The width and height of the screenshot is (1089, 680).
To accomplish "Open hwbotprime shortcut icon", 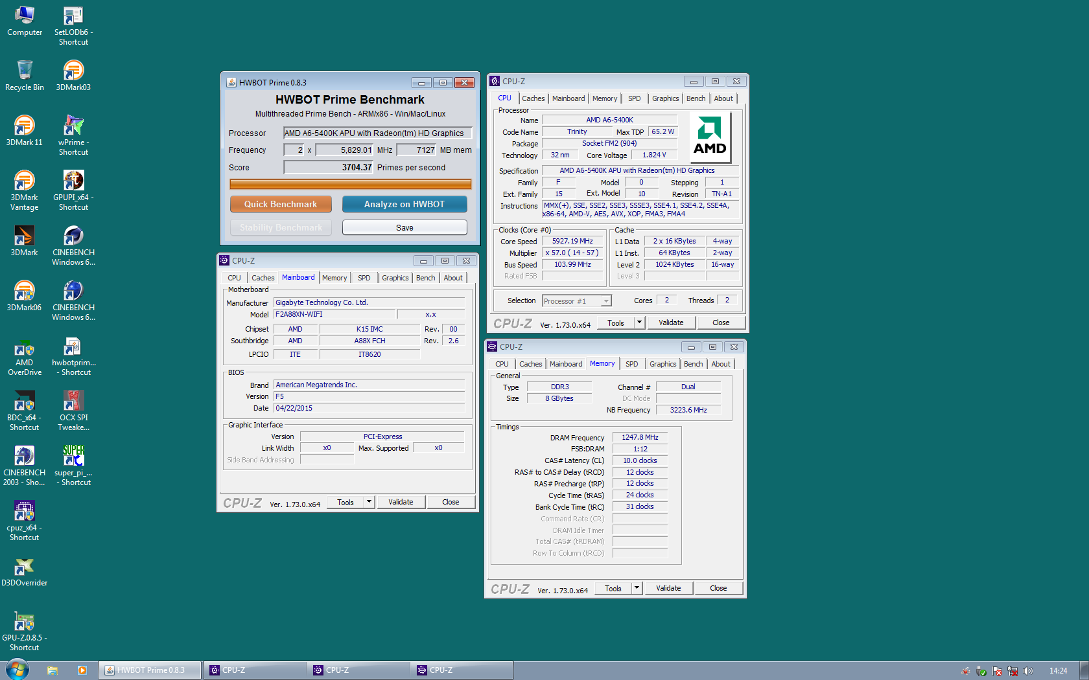I will click(73, 356).
